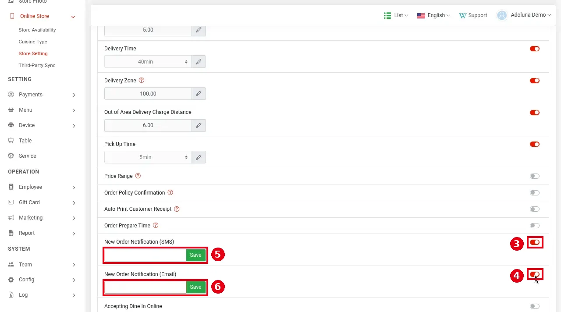Expand the Device chevron arrow

tap(74, 126)
